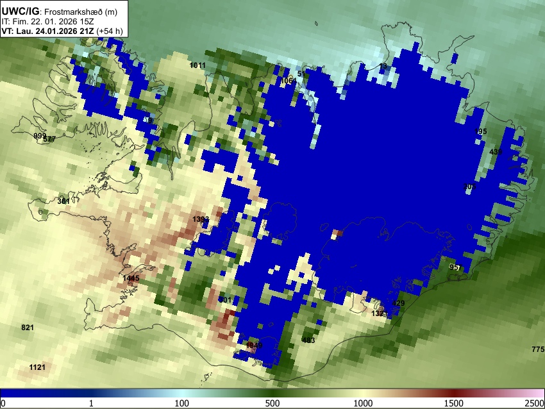Click the 1500 label on color scale

coord(454,403)
